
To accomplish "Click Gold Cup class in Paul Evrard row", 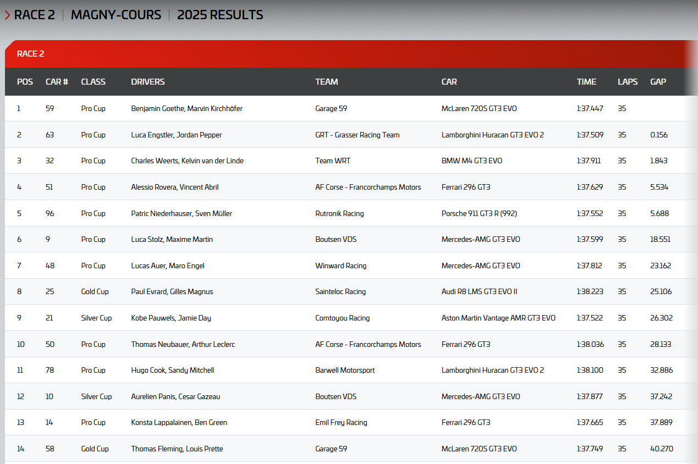I will point(95,292).
